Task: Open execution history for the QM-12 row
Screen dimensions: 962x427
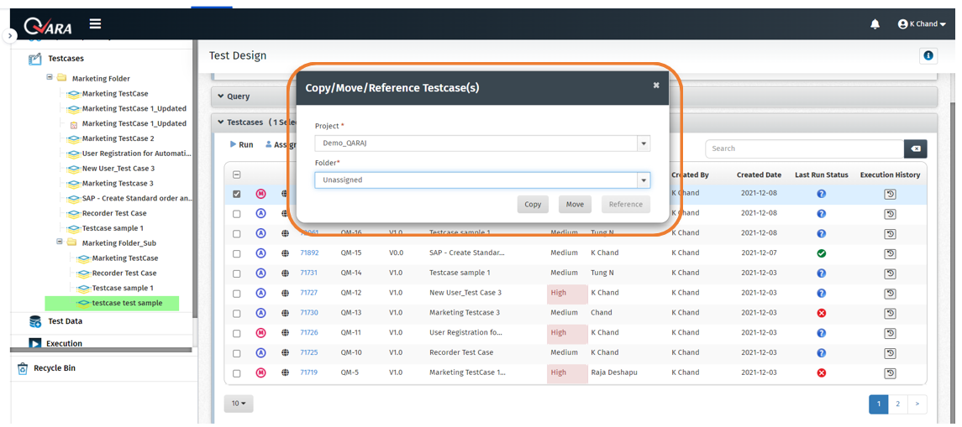Action: click(x=890, y=293)
